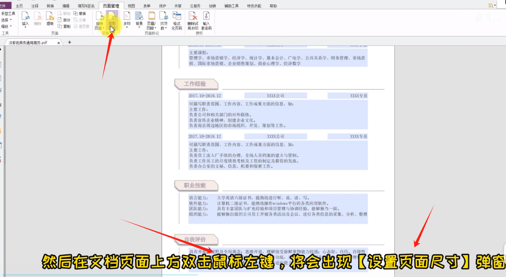Screen dimensions: 506x277
Task: Switch to the 转换 convert tab
Action: 50,6
